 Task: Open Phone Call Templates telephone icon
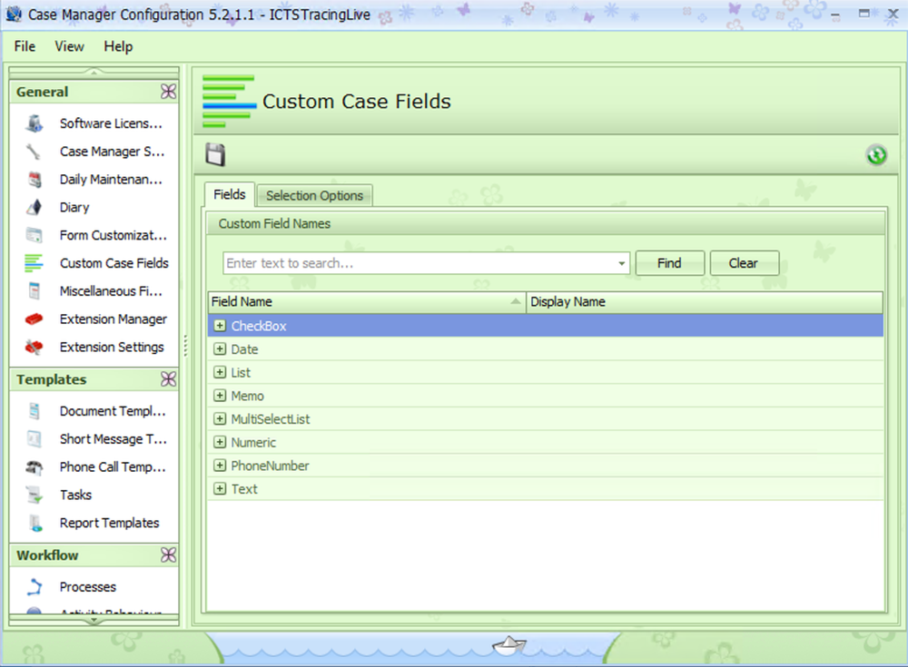(35, 467)
